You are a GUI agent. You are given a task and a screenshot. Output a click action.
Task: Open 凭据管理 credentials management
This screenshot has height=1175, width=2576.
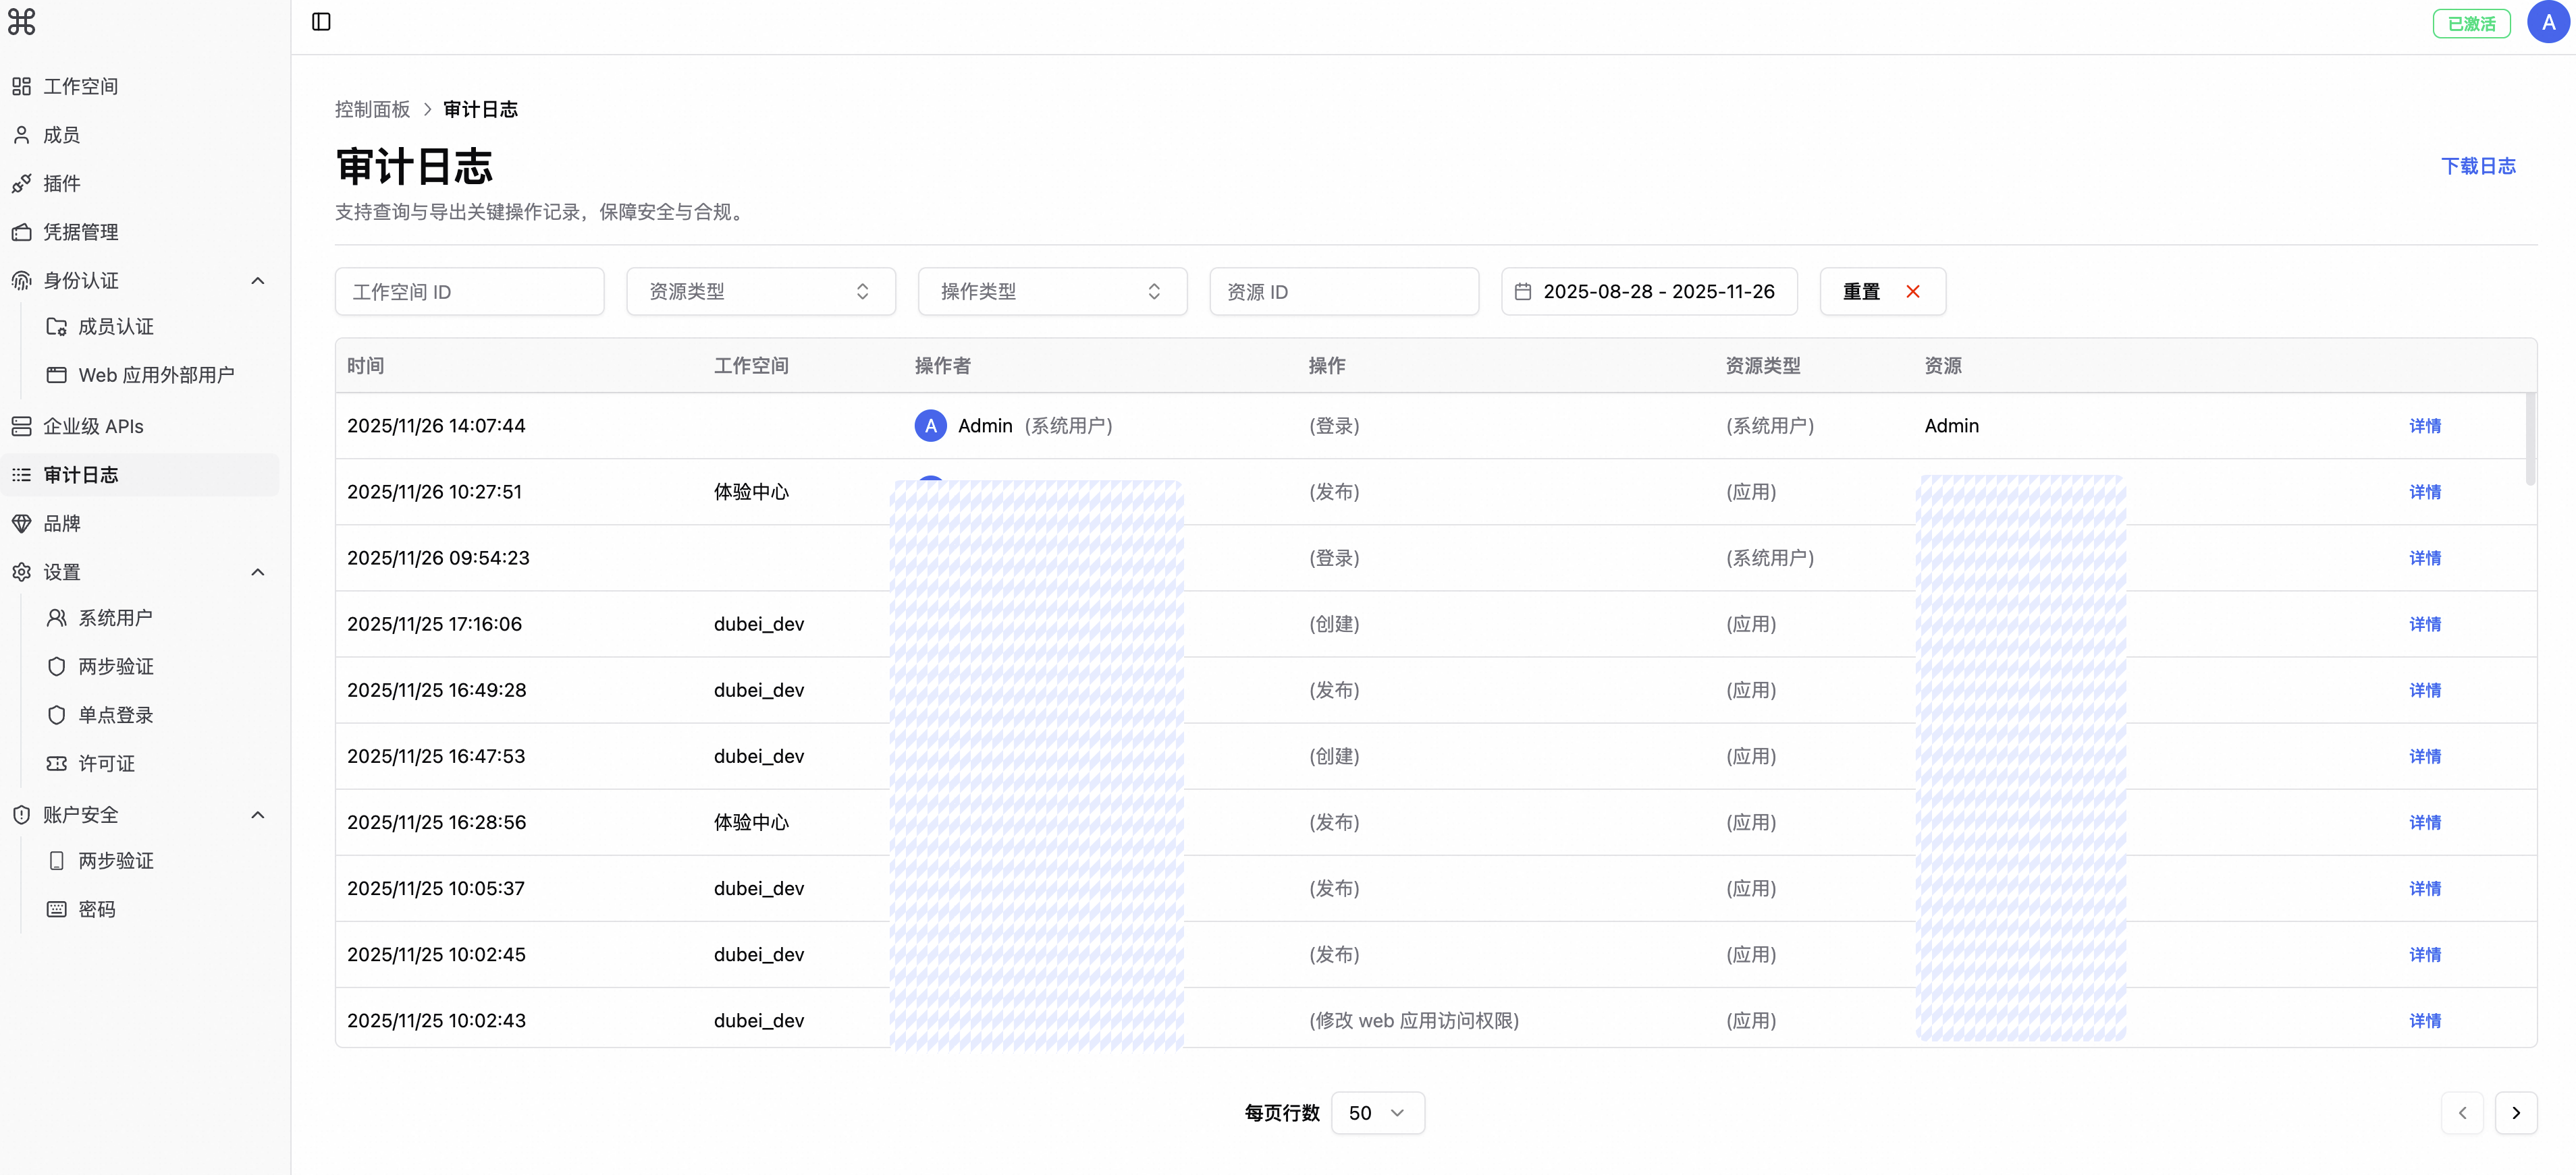click(x=80, y=232)
